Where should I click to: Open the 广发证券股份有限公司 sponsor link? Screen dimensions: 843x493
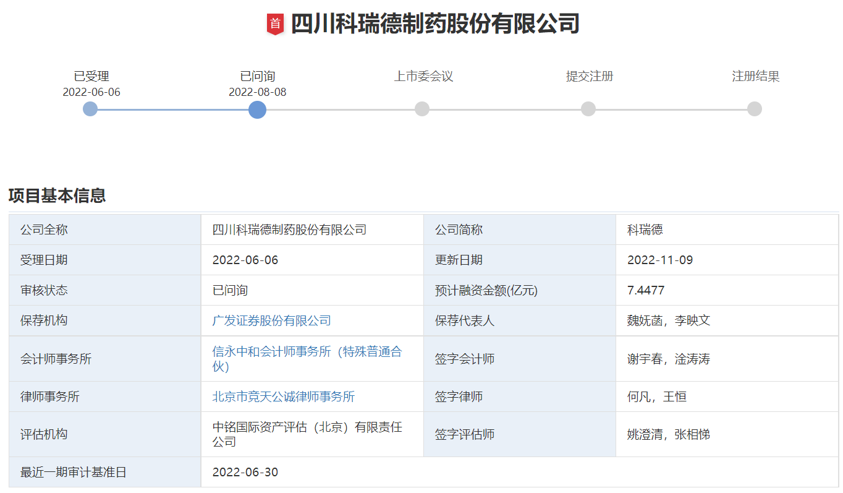click(271, 320)
